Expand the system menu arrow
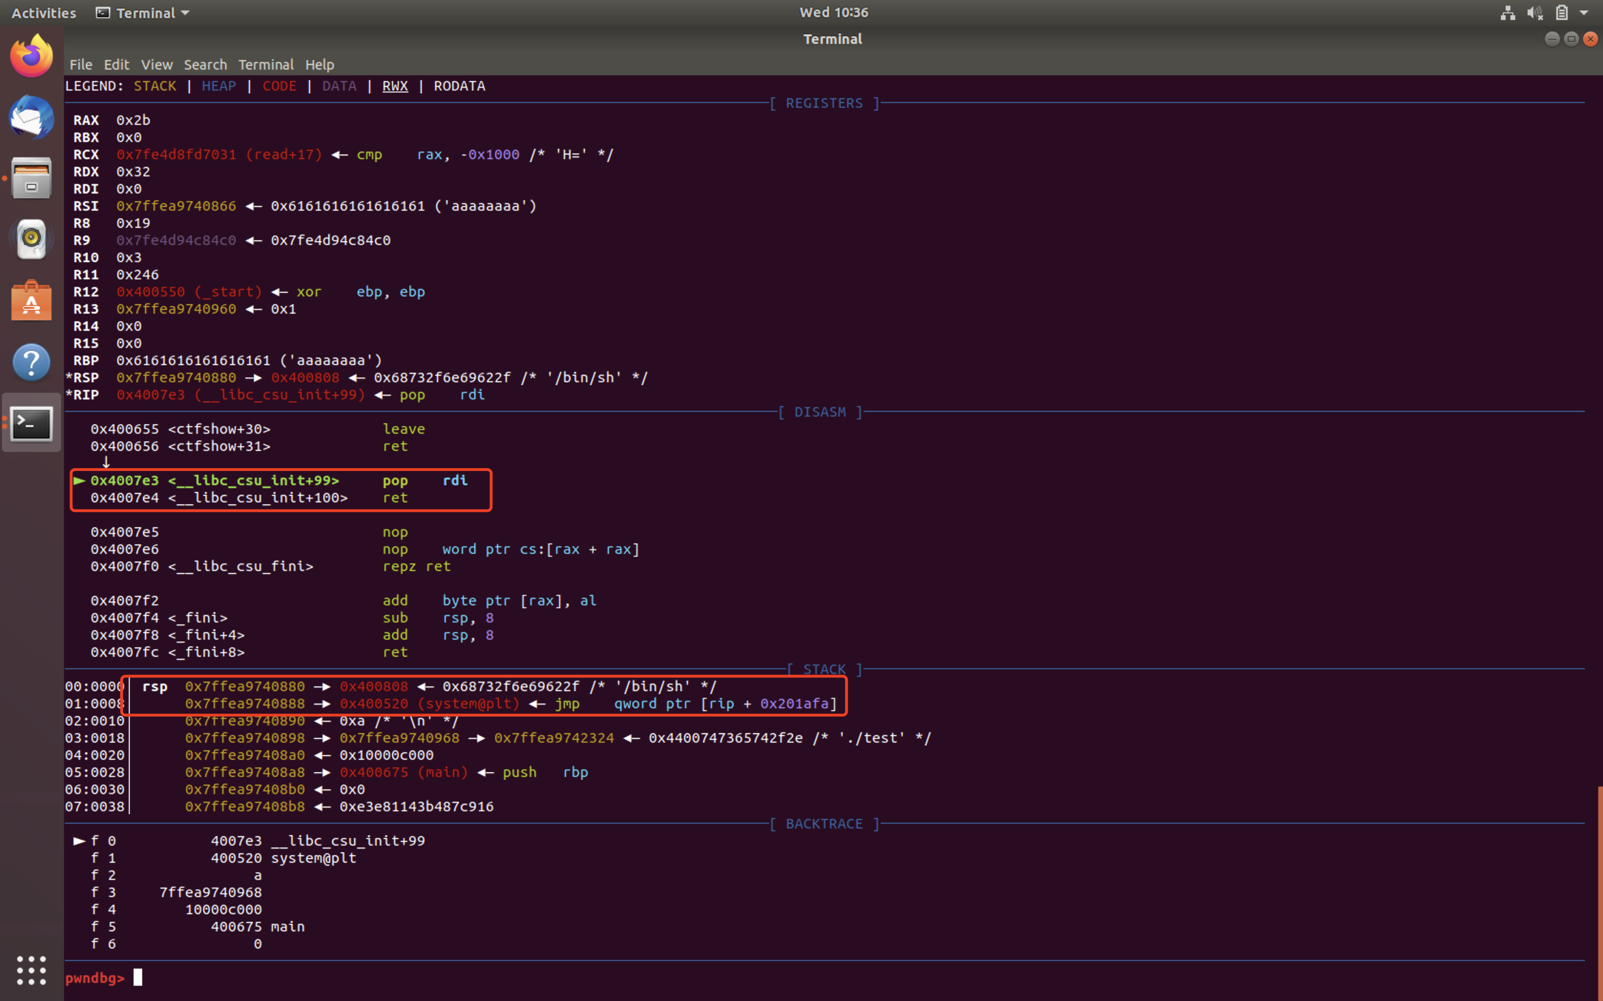This screenshot has height=1001, width=1603. click(x=1584, y=12)
